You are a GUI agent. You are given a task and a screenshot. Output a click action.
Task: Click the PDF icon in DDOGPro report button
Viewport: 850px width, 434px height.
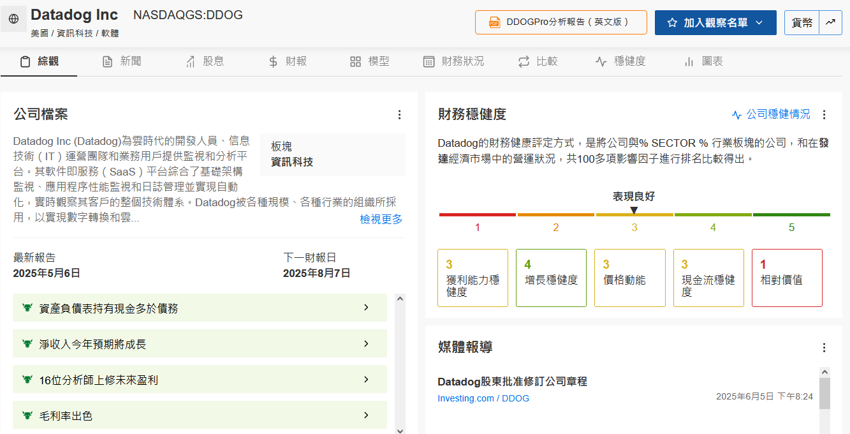pos(494,22)
